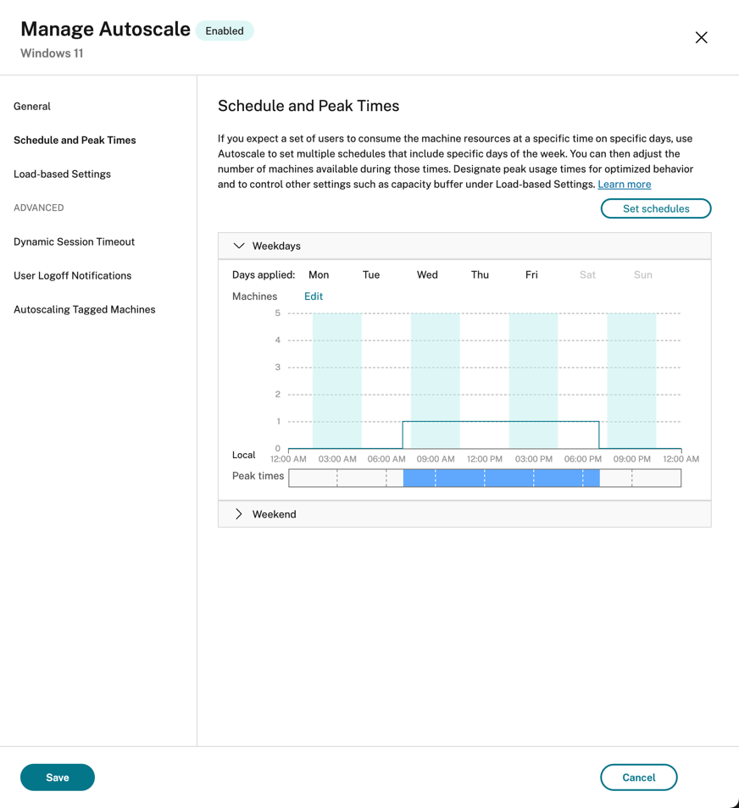Viewport: 739px width, 808px height.
Task: Go to Dynamic Session Timeout
Action: pyautogui.click(x=75, y=241)
